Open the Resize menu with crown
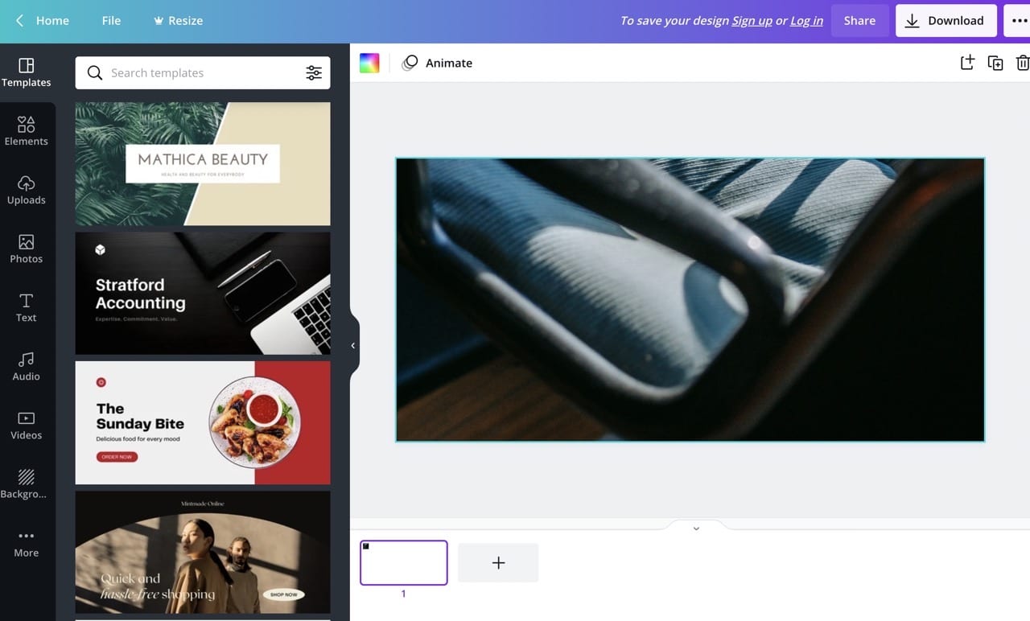Screen dimensions: 1030x621 [x=178, y=21]
